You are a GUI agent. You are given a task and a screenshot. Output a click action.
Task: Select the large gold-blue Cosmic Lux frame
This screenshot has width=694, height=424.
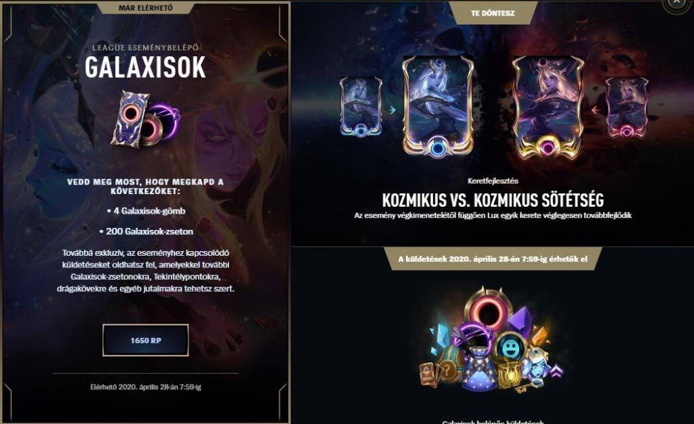coord(438,107)
